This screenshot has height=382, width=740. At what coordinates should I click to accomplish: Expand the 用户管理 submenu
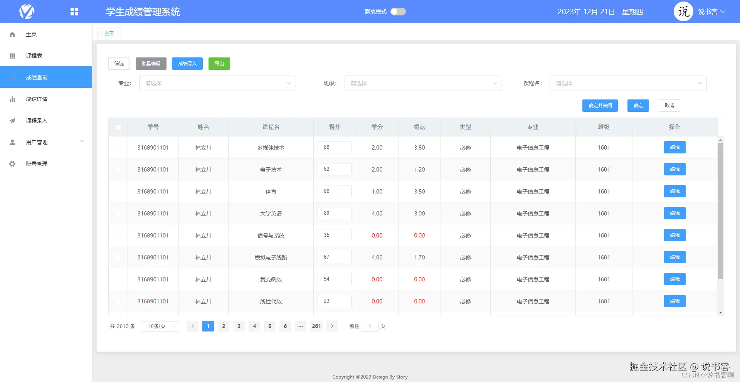coord(46,142)
